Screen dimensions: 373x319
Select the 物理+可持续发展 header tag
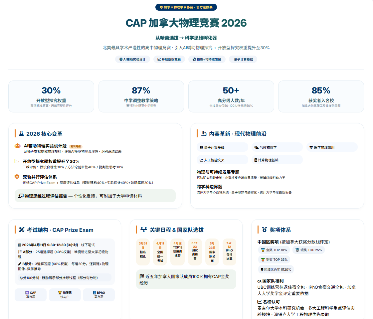pyautogui.click(x=207, y=60)
